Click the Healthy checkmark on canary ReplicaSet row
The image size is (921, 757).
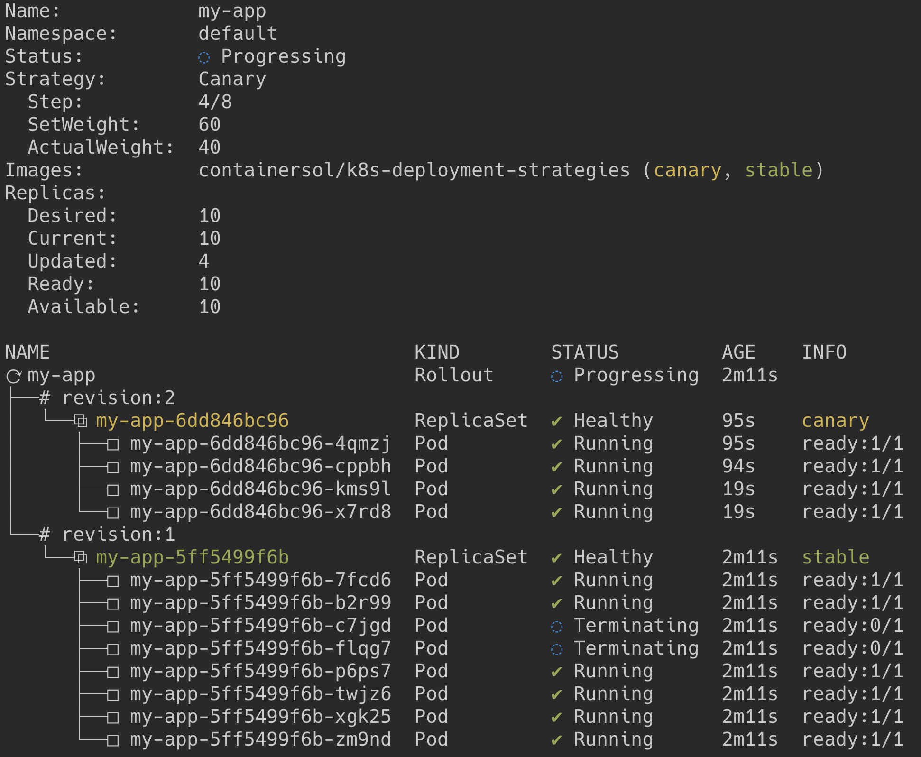point(557,421)
